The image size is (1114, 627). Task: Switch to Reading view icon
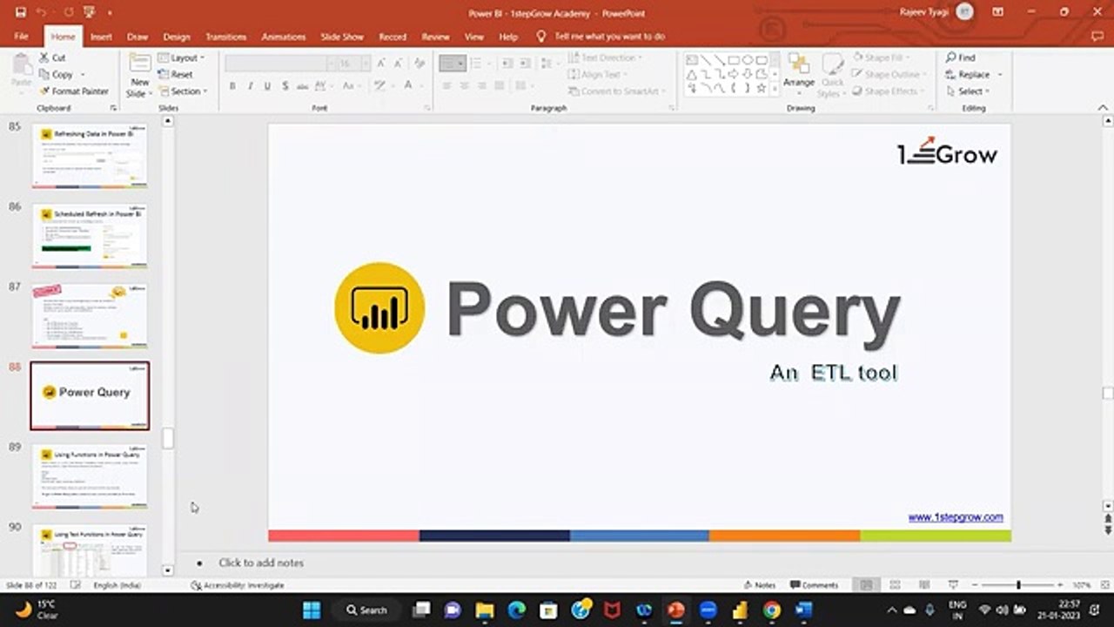(x=924, y=585)
